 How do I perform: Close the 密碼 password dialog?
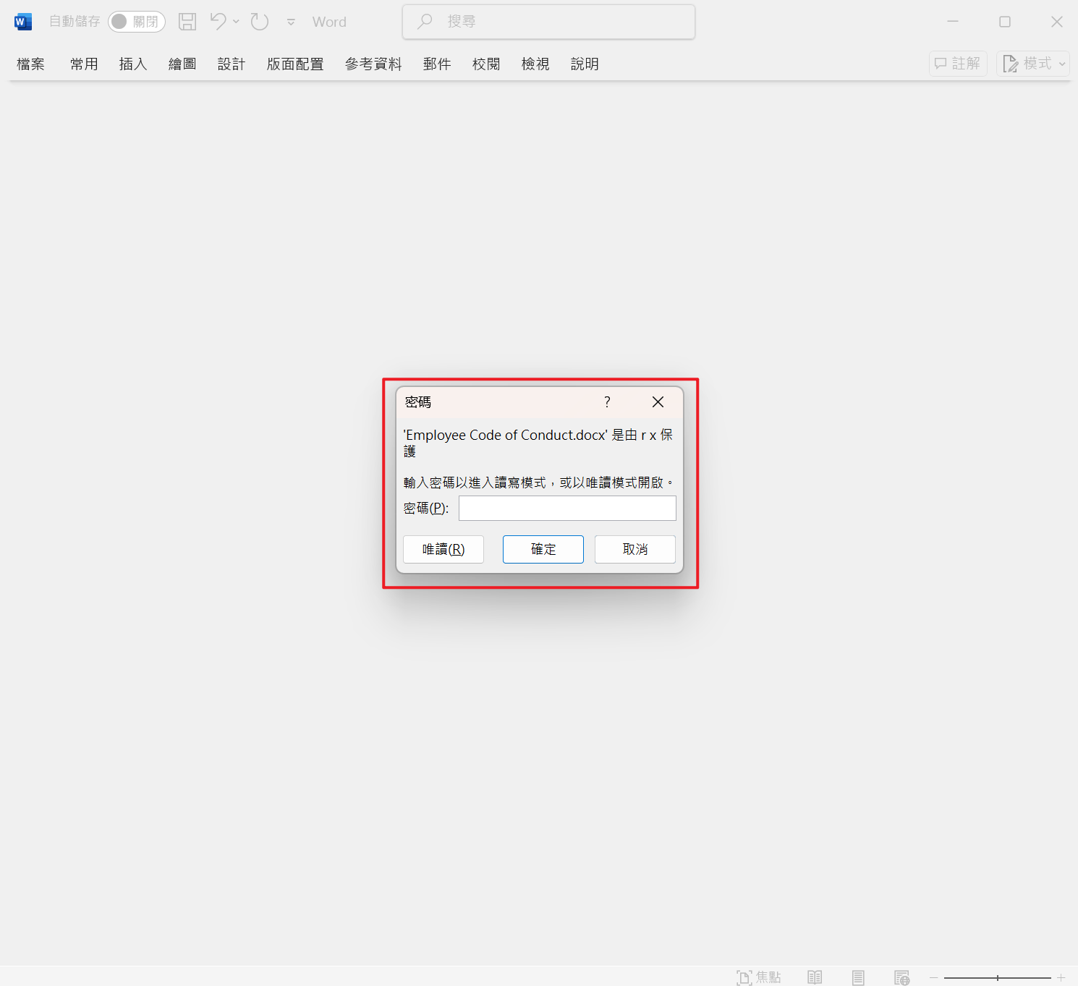658,402
